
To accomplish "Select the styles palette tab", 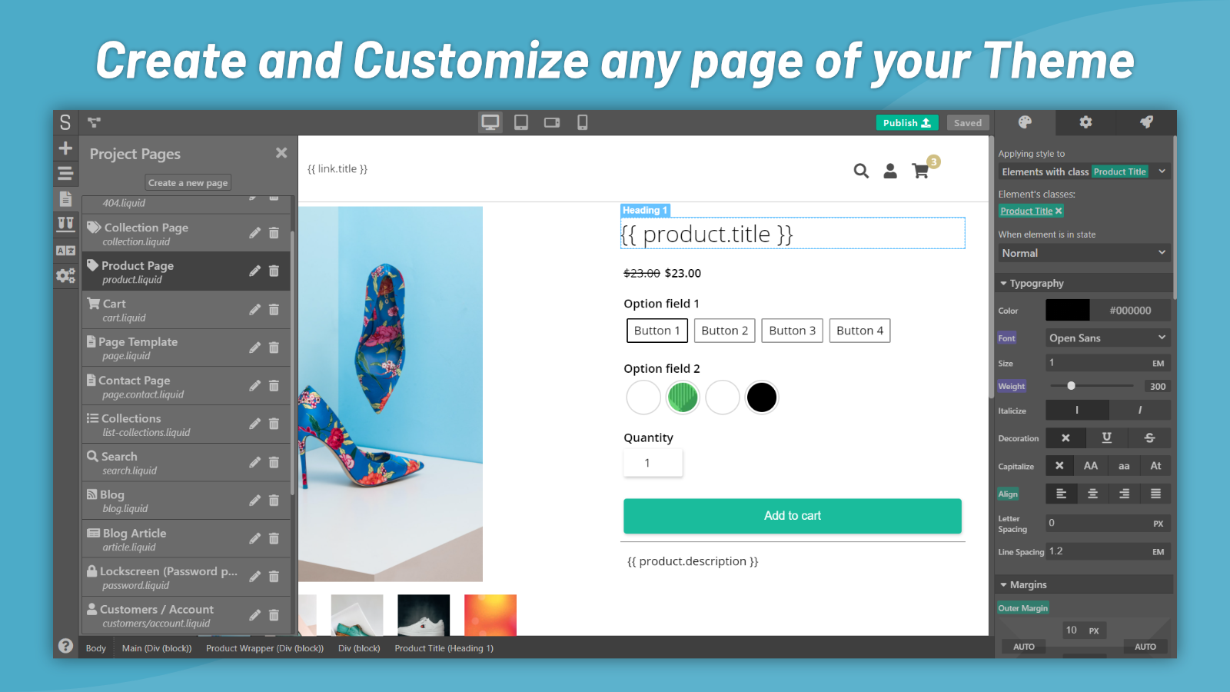I will click(1025, 122).
